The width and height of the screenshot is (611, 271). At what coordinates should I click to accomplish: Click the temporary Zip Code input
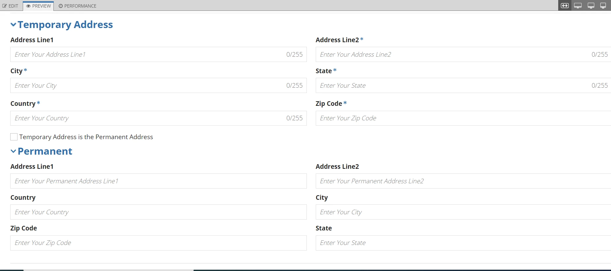click(463, 118)
